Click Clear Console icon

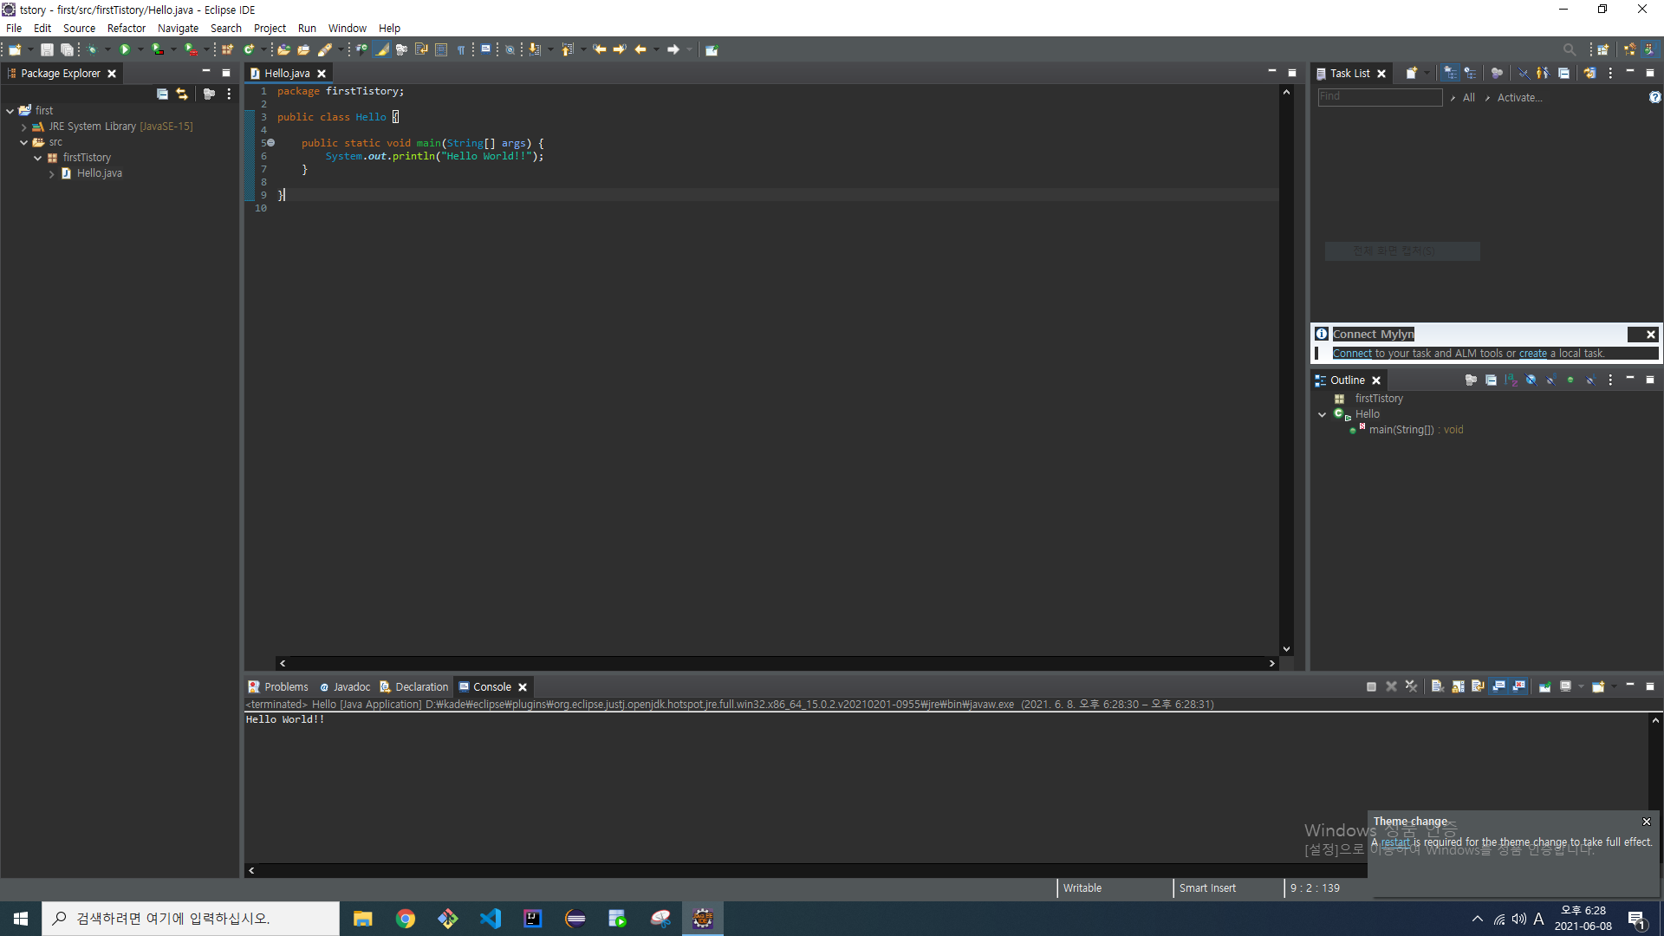[x=1437, y=686]
